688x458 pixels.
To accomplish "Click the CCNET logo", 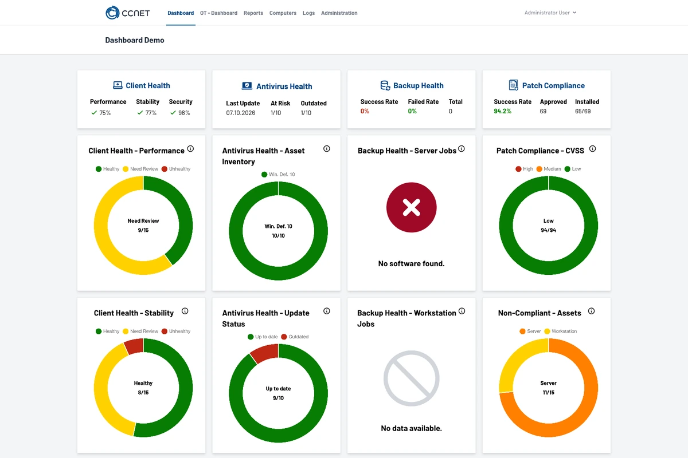I will [x=127, y=13].
